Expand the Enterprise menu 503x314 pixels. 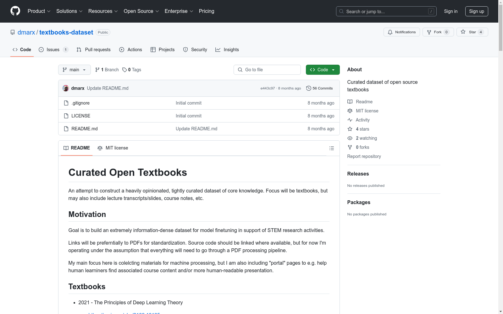(179, 11)
